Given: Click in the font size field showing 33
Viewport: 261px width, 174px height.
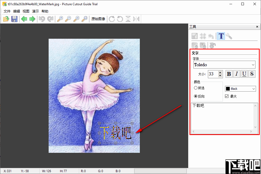Looking at the screenshot, I should (x=213, y=74).
